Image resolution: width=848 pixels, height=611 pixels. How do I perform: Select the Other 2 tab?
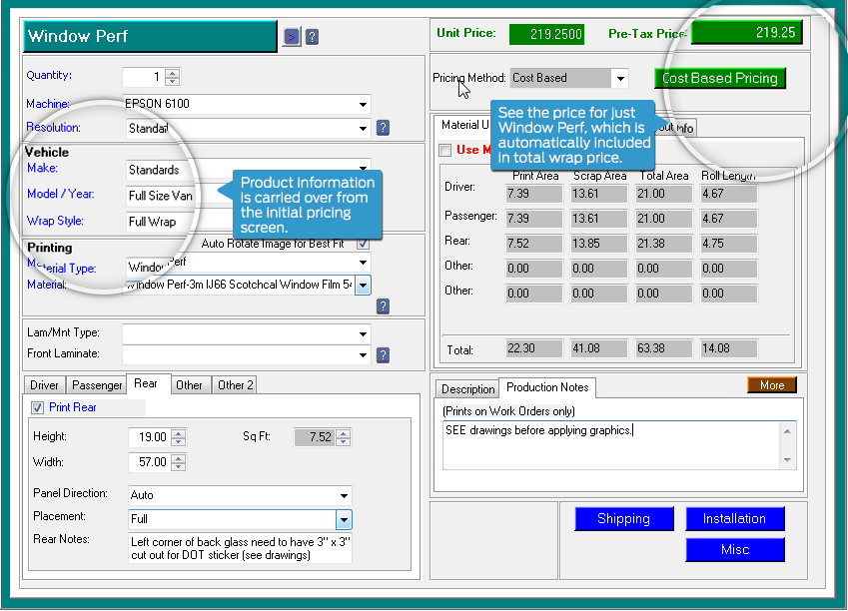(x=236, y=384)
